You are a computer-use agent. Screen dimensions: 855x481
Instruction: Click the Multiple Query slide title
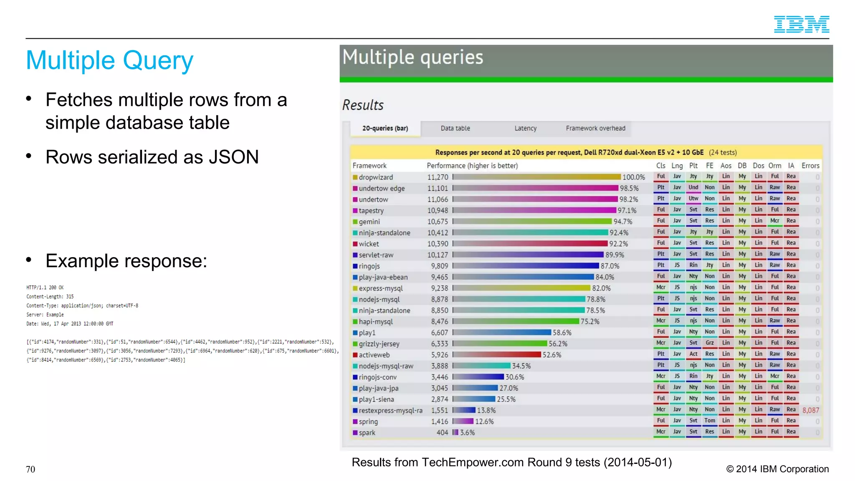click(110, 61)
